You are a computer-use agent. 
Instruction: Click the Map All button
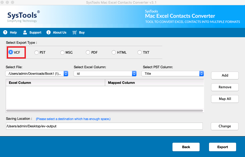tap(225, 99)
